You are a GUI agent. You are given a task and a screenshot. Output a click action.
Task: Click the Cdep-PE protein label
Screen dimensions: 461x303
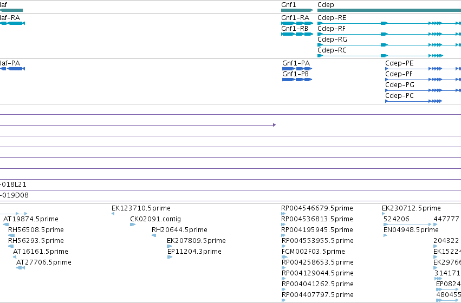coord(399,63)
